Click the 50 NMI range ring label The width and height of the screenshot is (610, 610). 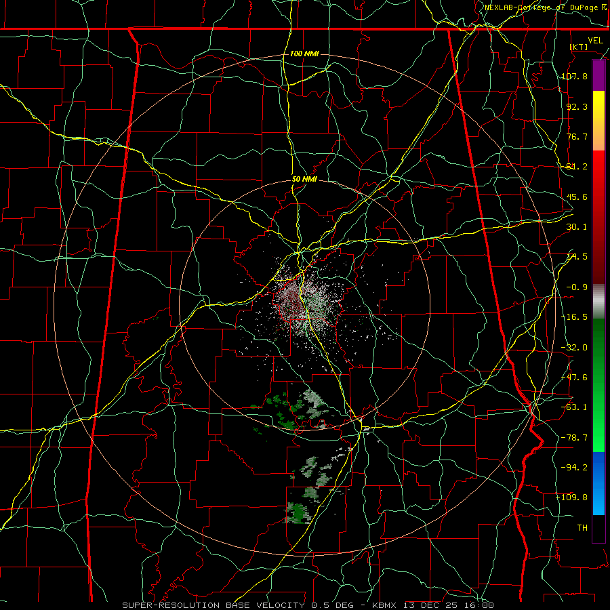304,180
